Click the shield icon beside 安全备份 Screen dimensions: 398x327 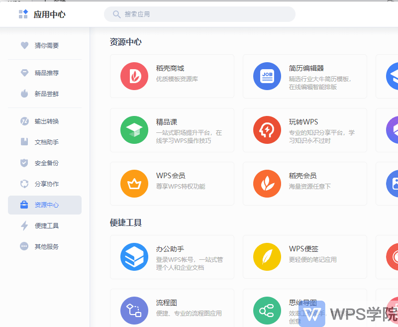click(x=24, y=163)
